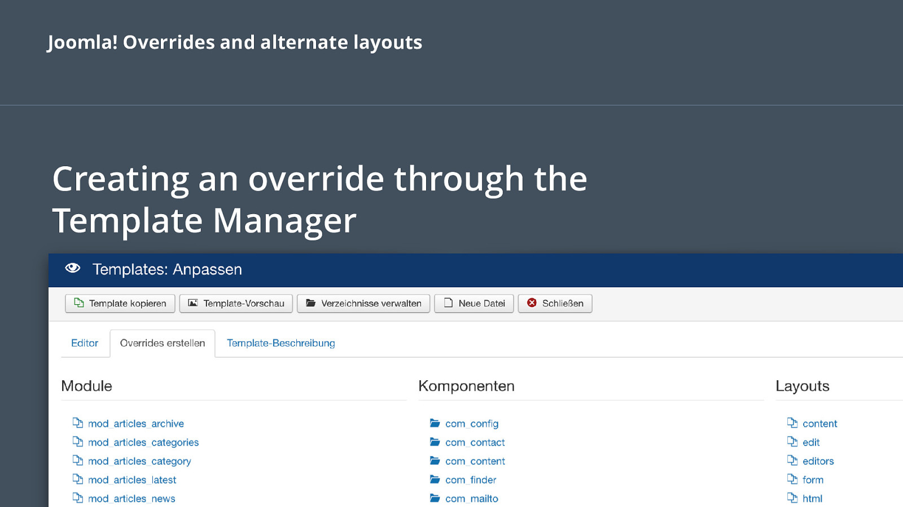The height and width of the screenshot is (507, 903).
Task: Expand the com_config folder
Action: pyautogui.click(x=472, y=424)
